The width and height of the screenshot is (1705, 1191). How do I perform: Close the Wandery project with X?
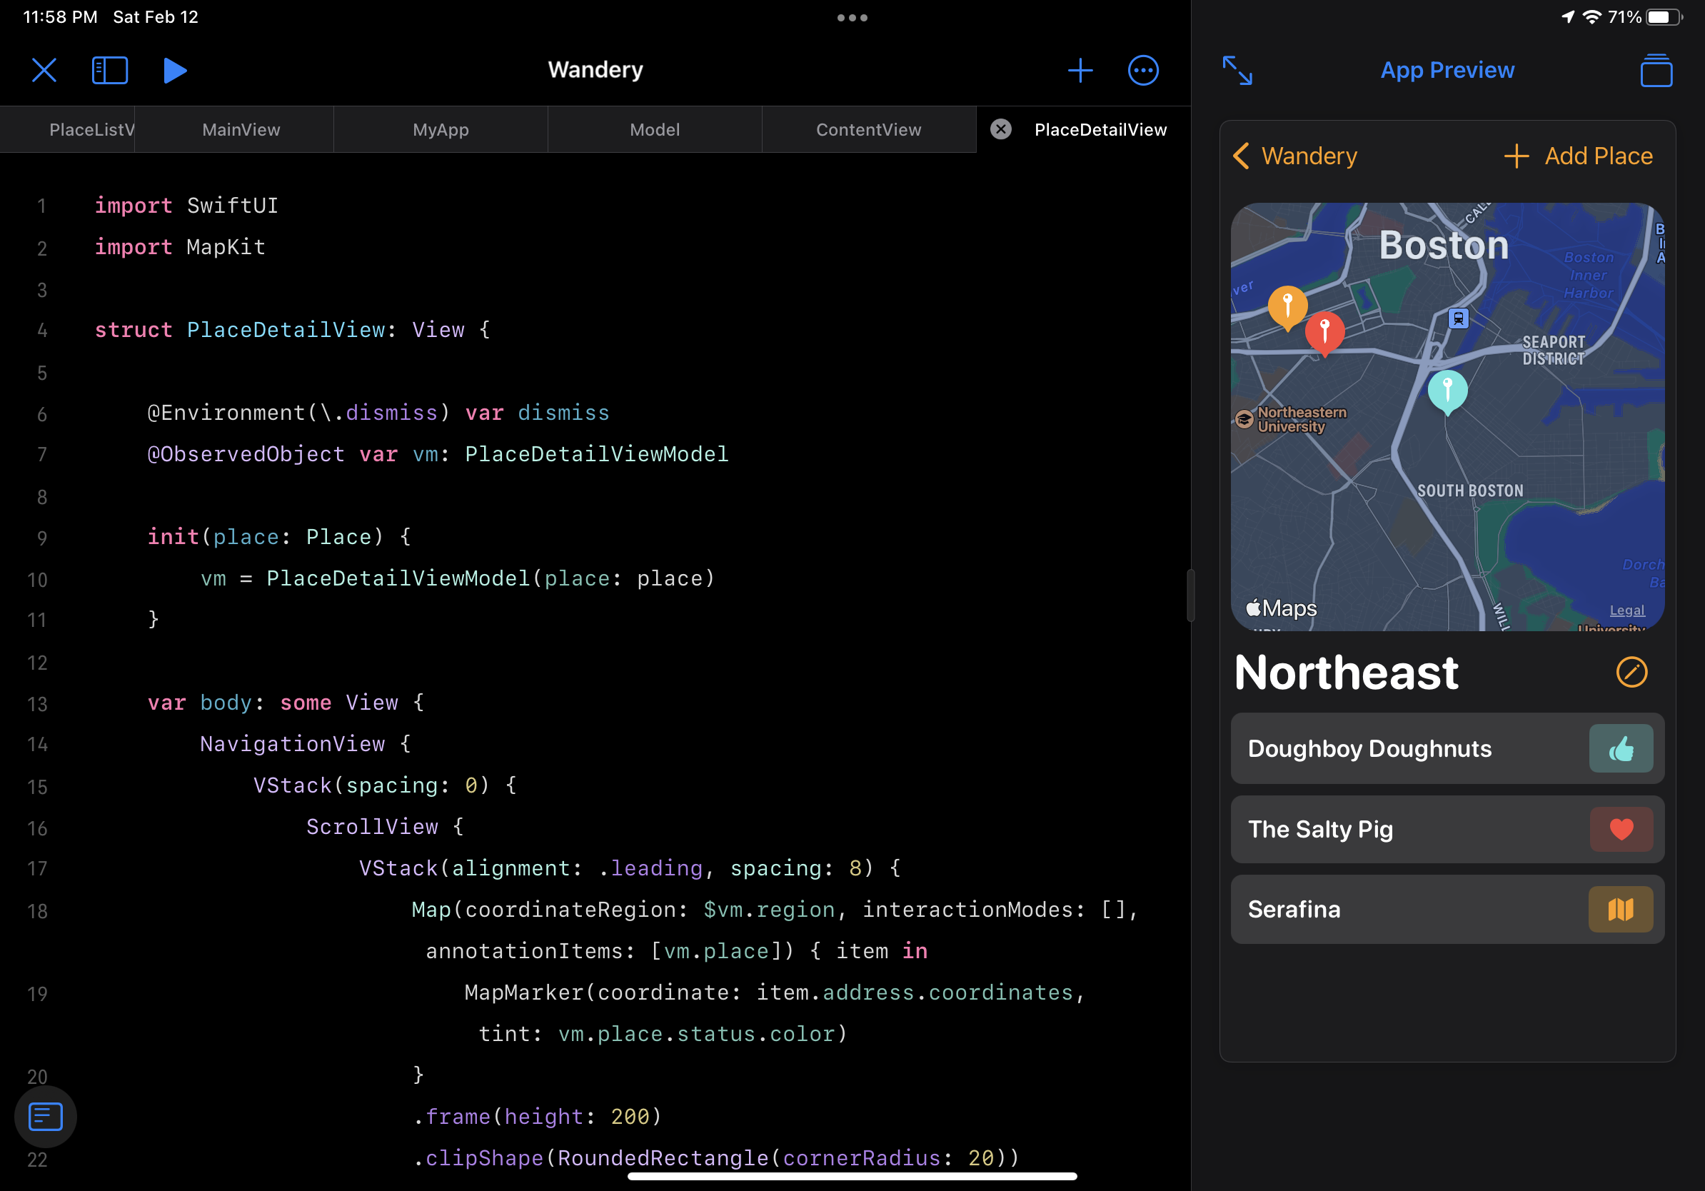[44, 71]
